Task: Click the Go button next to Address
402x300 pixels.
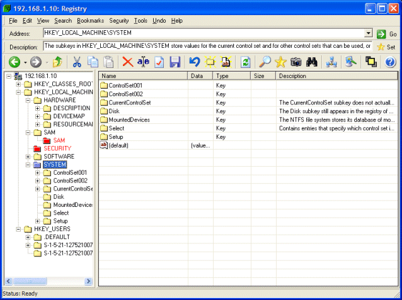Action: coord(387,34)
